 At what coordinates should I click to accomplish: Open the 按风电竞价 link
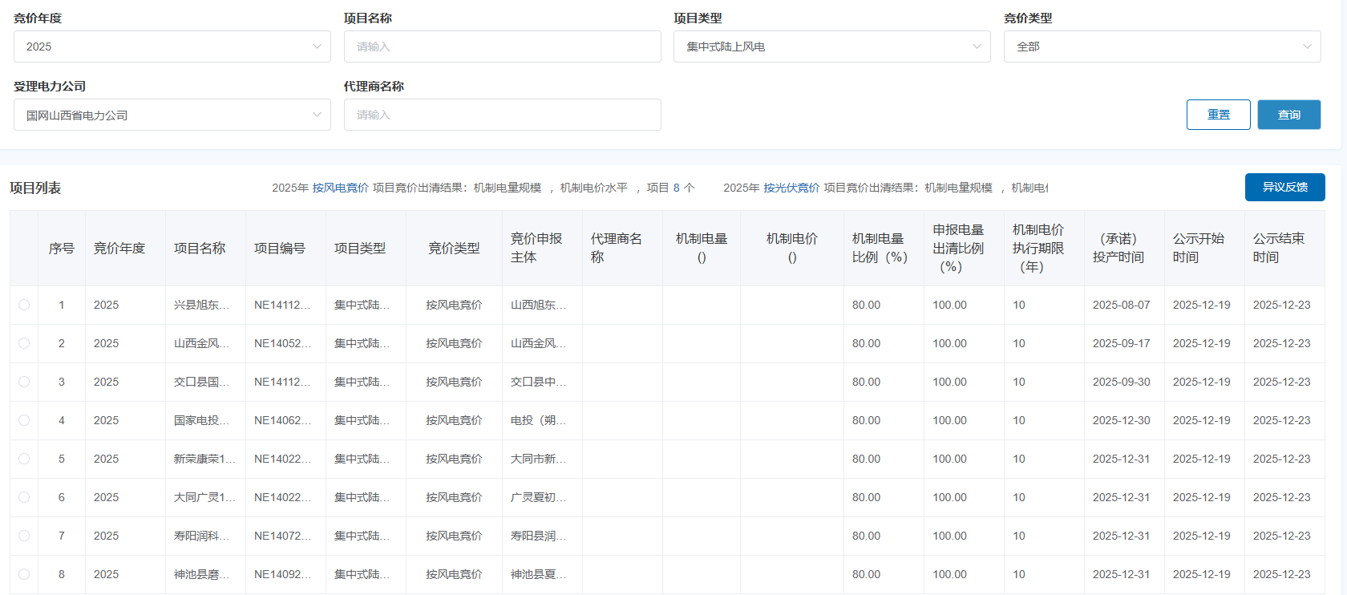pyautogui.click(x=340, y=188)
